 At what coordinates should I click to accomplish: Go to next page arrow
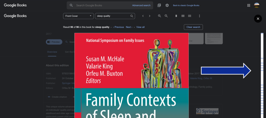pos(150,16)
